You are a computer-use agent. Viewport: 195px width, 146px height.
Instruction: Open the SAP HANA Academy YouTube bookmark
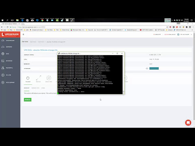pos(146,30)
